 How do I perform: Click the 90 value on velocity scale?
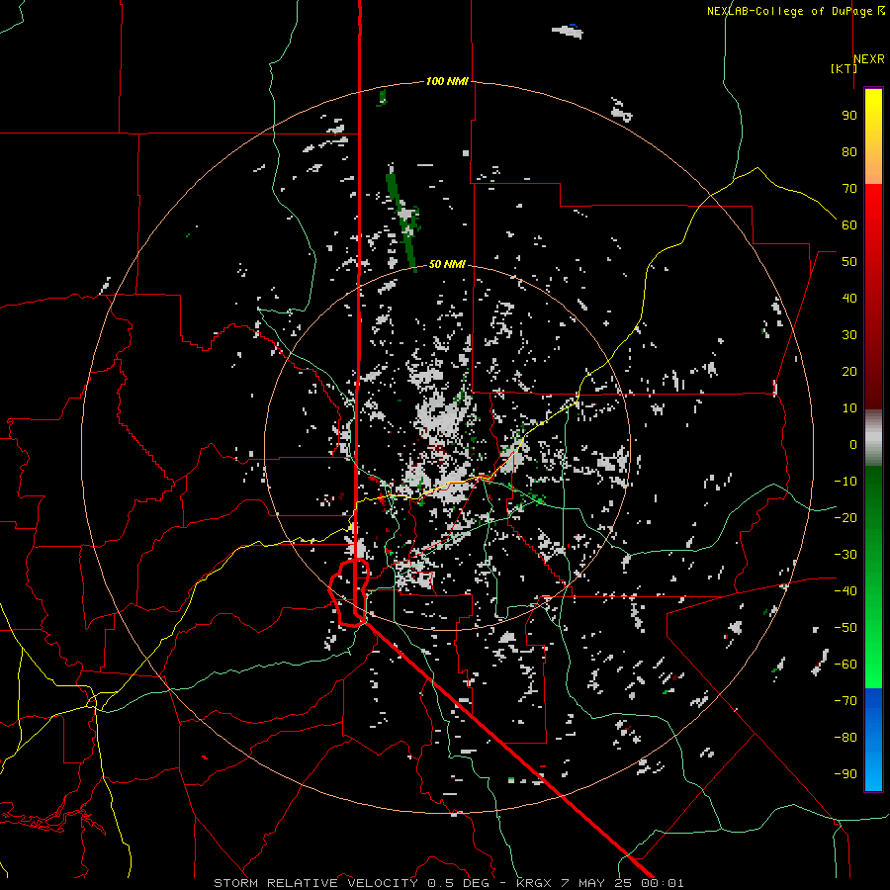pos(849,116)
